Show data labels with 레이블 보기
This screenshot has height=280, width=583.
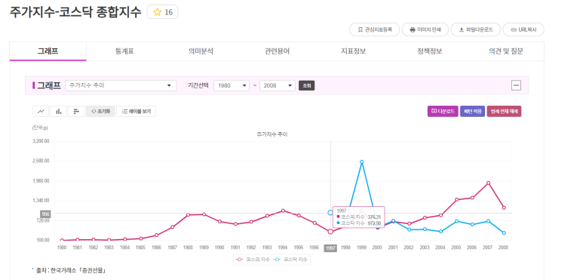[x=136, y=111]
